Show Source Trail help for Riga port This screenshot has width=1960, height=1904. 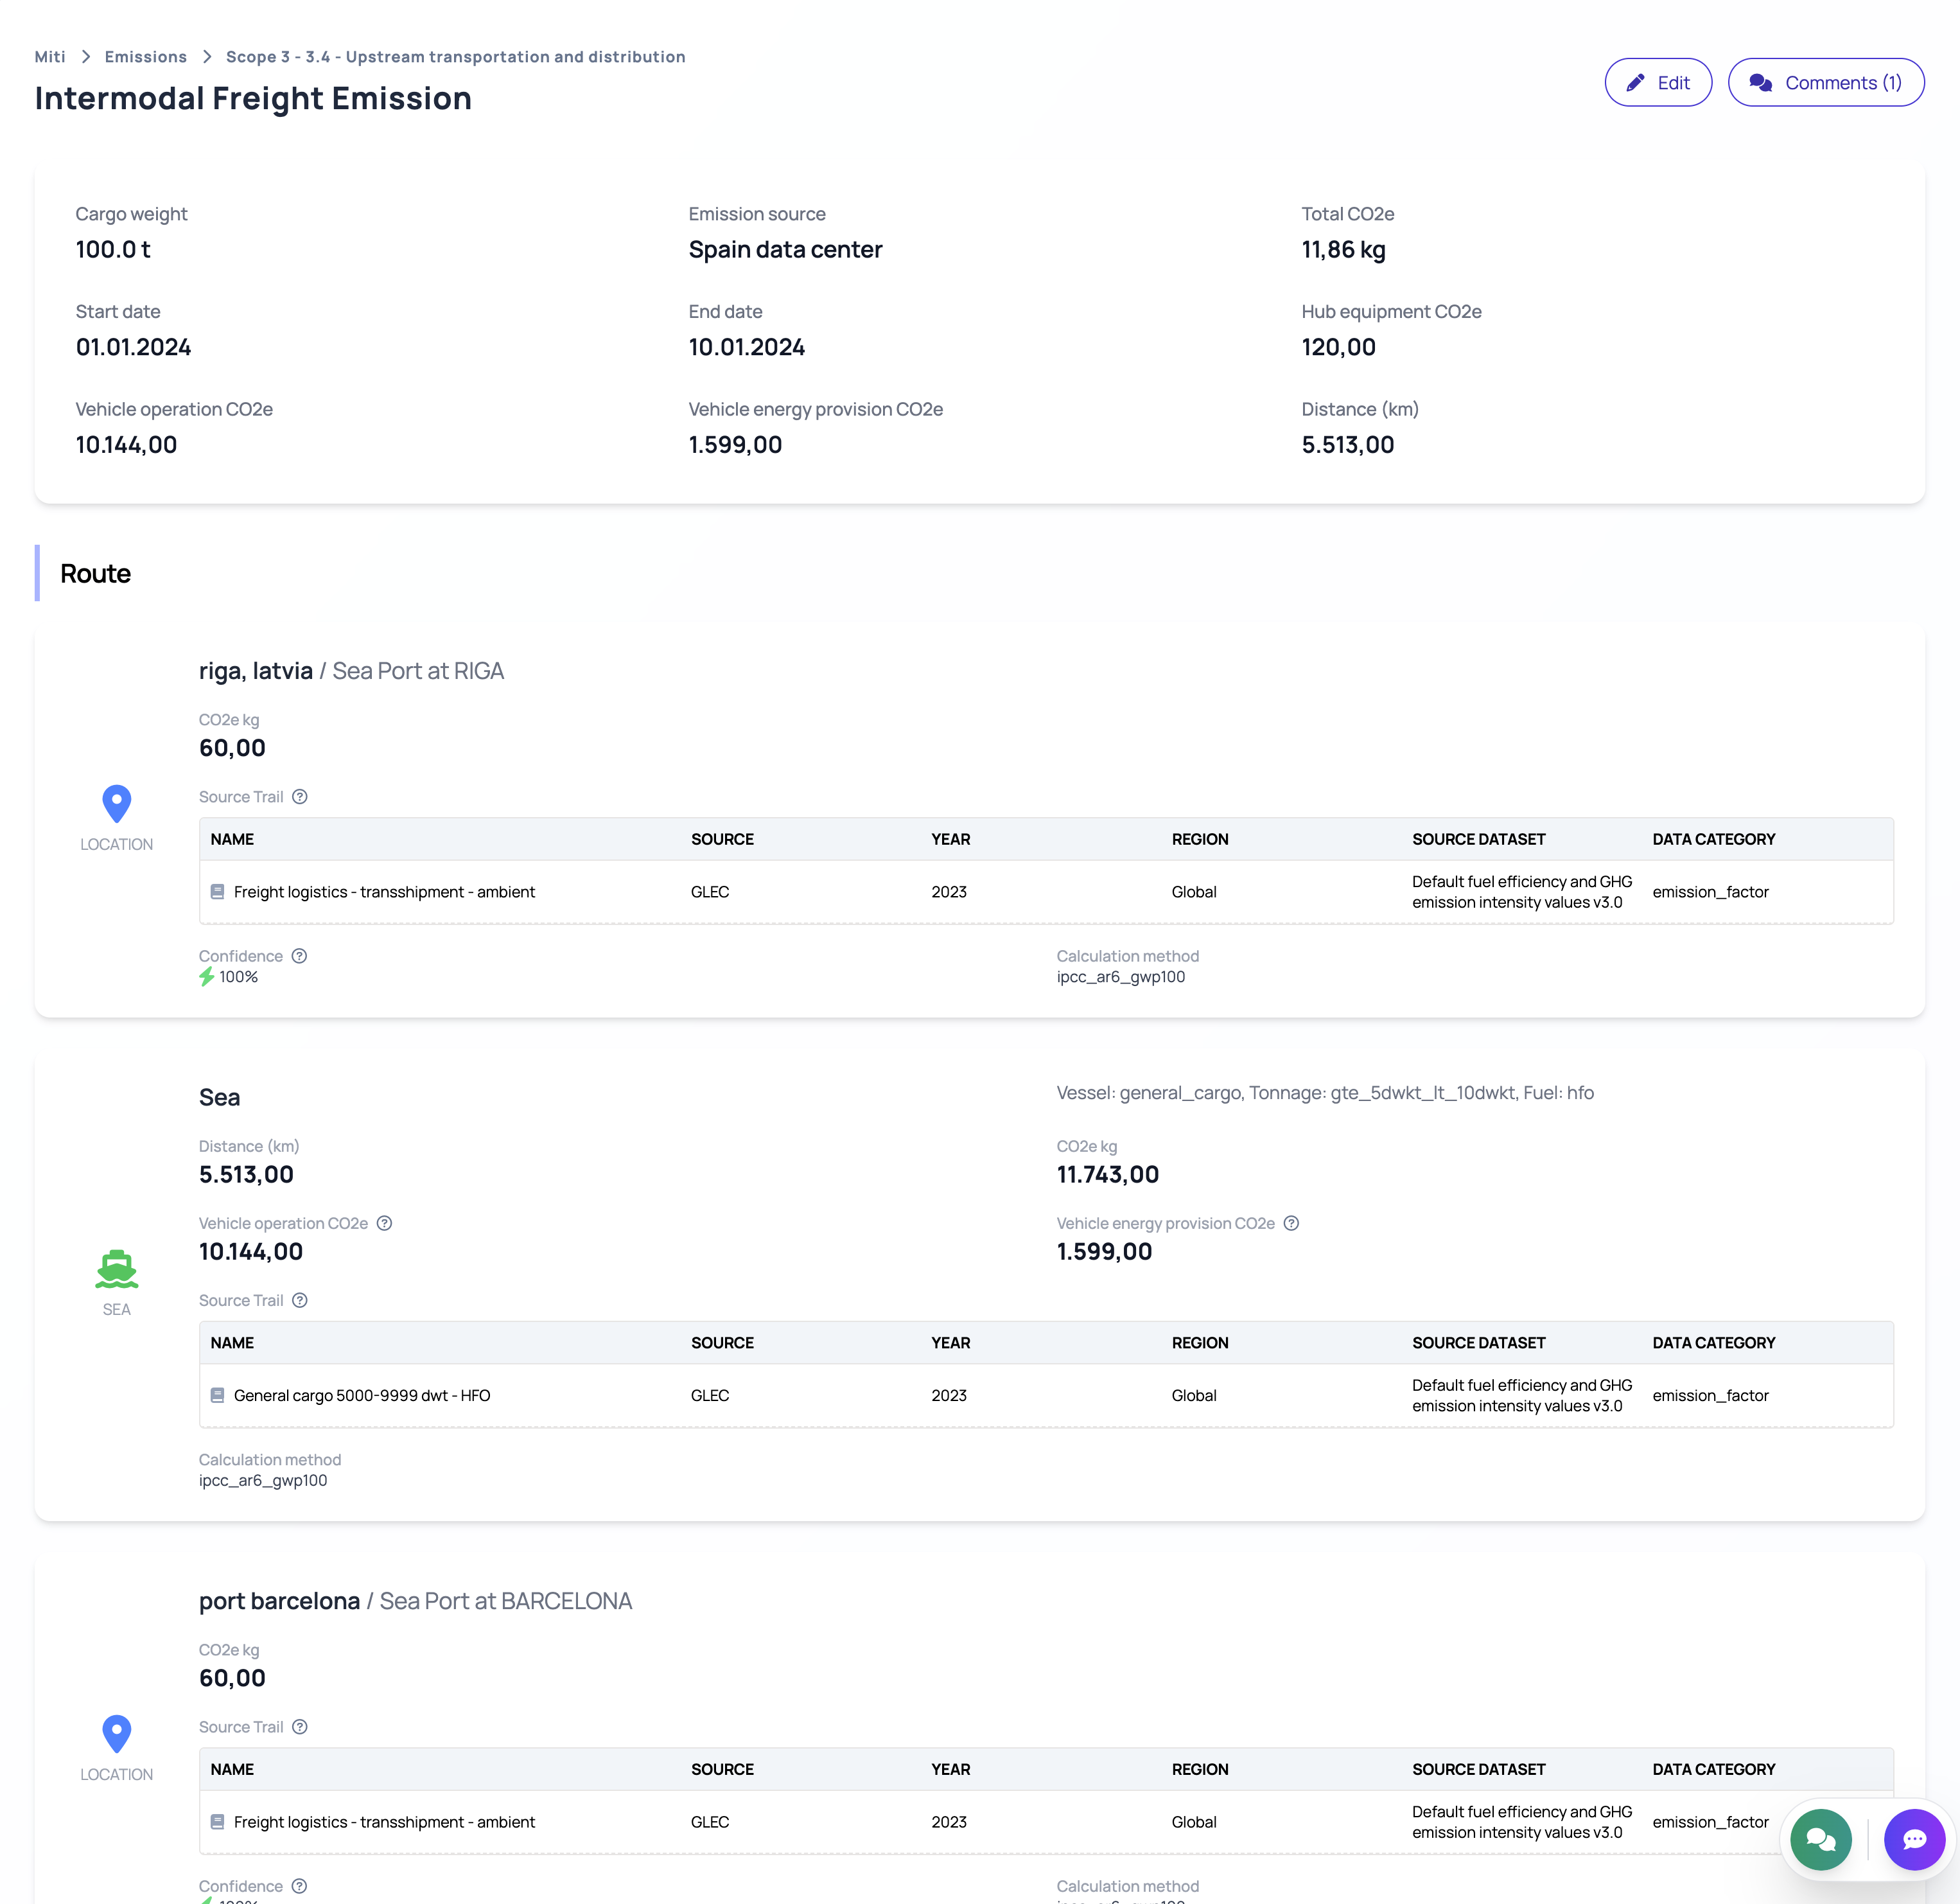coord(300,797)
